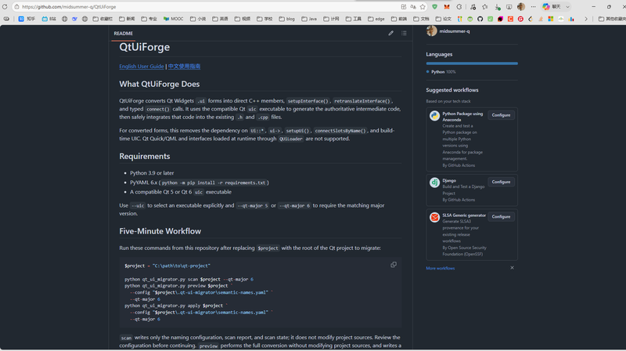Add this page to favorites via star
Image resolution: width=626 pixels, height=351 pixels.
[x=423, y=7]
